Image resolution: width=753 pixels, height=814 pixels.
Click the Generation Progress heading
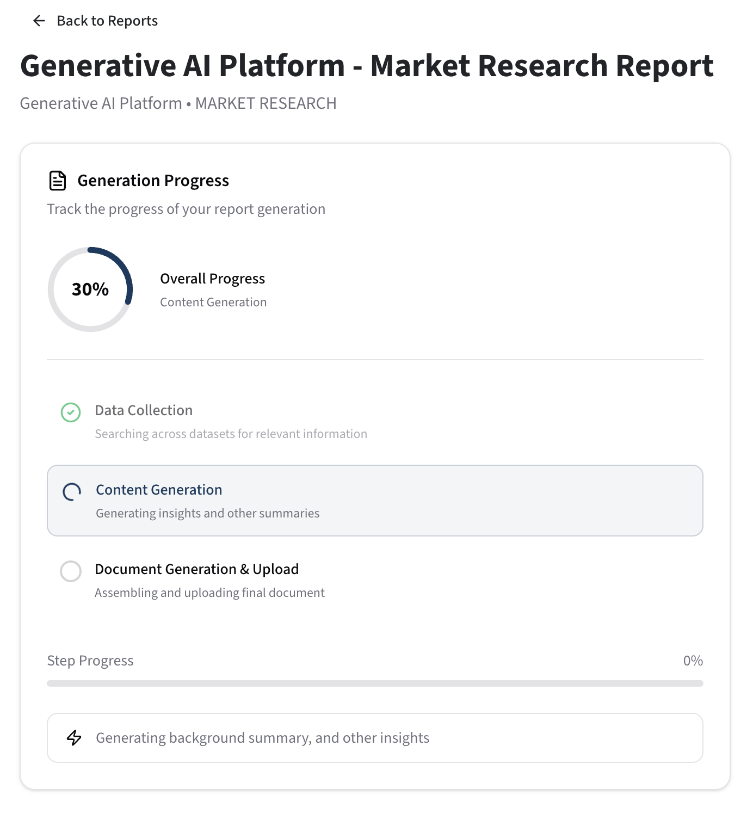point(153,181)
